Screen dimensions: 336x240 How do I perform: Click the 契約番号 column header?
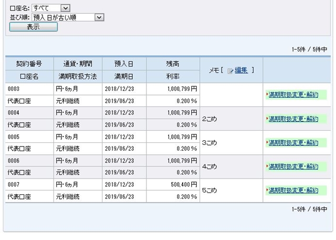(29, 64)
